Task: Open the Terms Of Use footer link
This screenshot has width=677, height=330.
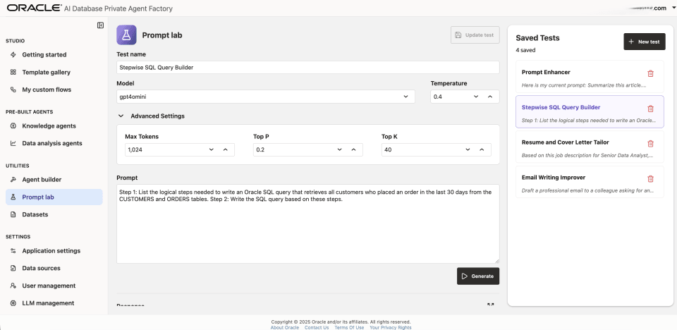Action: point(349,327)
